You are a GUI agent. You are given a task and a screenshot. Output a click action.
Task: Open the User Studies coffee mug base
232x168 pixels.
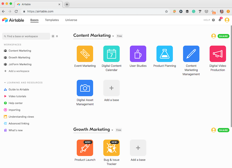coord(138,54)
